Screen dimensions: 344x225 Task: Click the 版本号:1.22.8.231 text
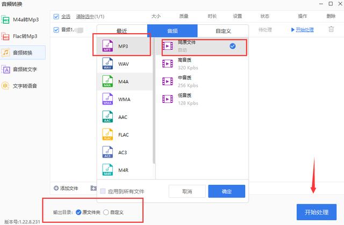click(x=22, y=222)
